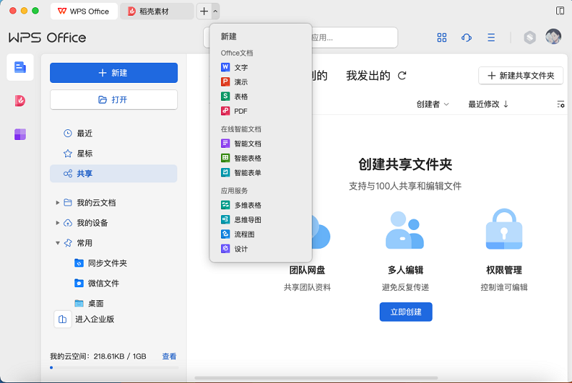Click the 避免反复传递 caption
This screenshot has height=383, width=572.
coord(405,287)
